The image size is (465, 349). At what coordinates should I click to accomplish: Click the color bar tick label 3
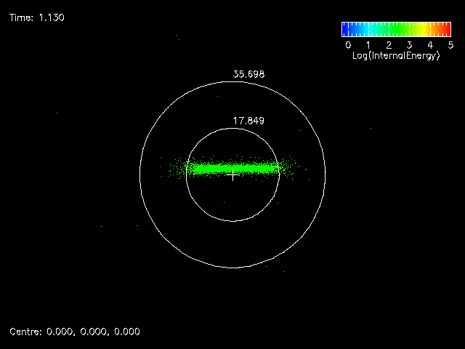(410, 45)
